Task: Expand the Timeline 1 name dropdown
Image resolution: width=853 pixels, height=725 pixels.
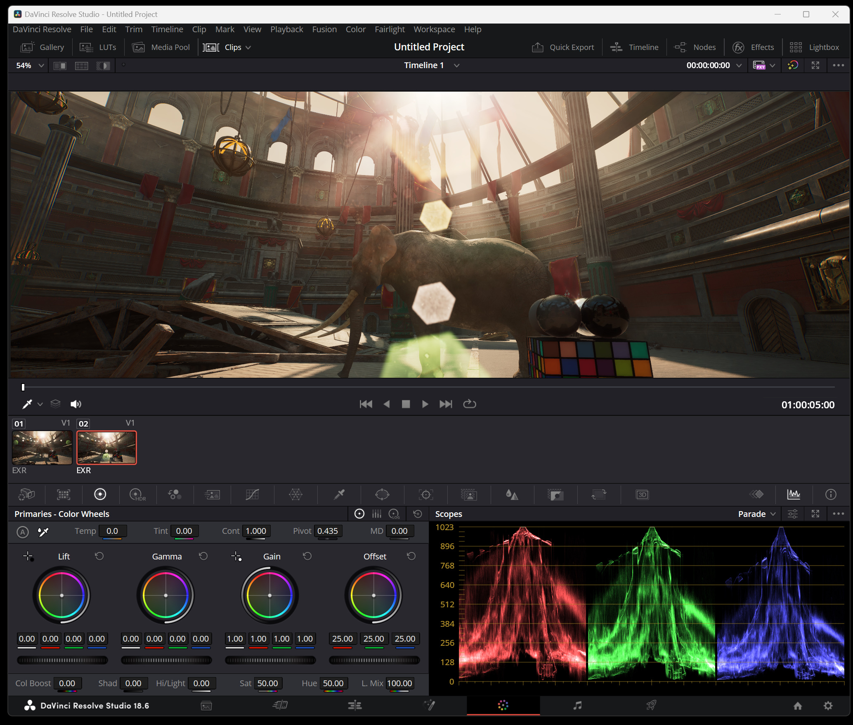Action: click(456, 65)
